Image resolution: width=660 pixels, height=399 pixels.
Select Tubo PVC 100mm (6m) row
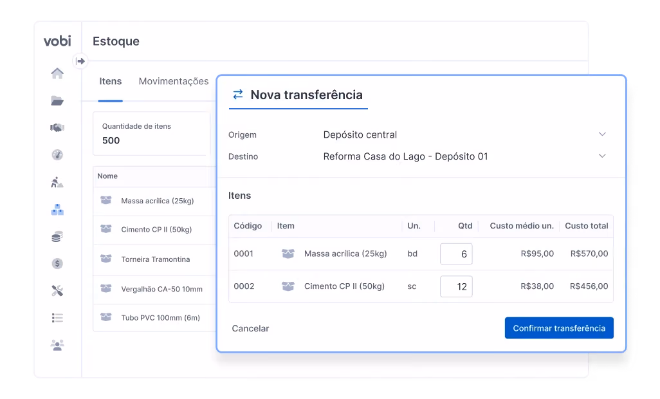pyautogui.click(x=154, y=318)
